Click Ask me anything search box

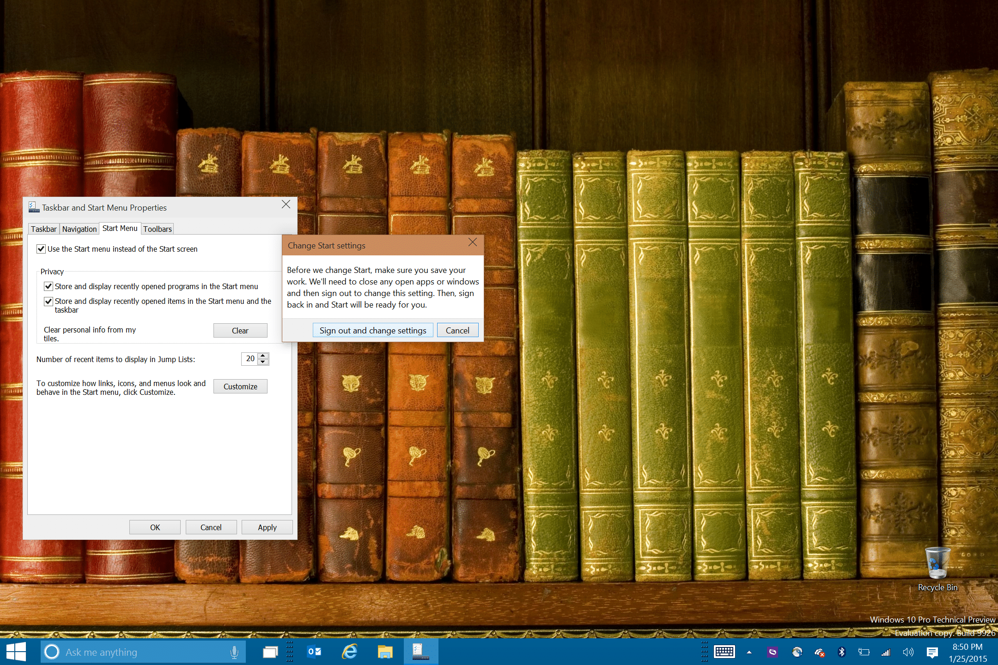143,652
